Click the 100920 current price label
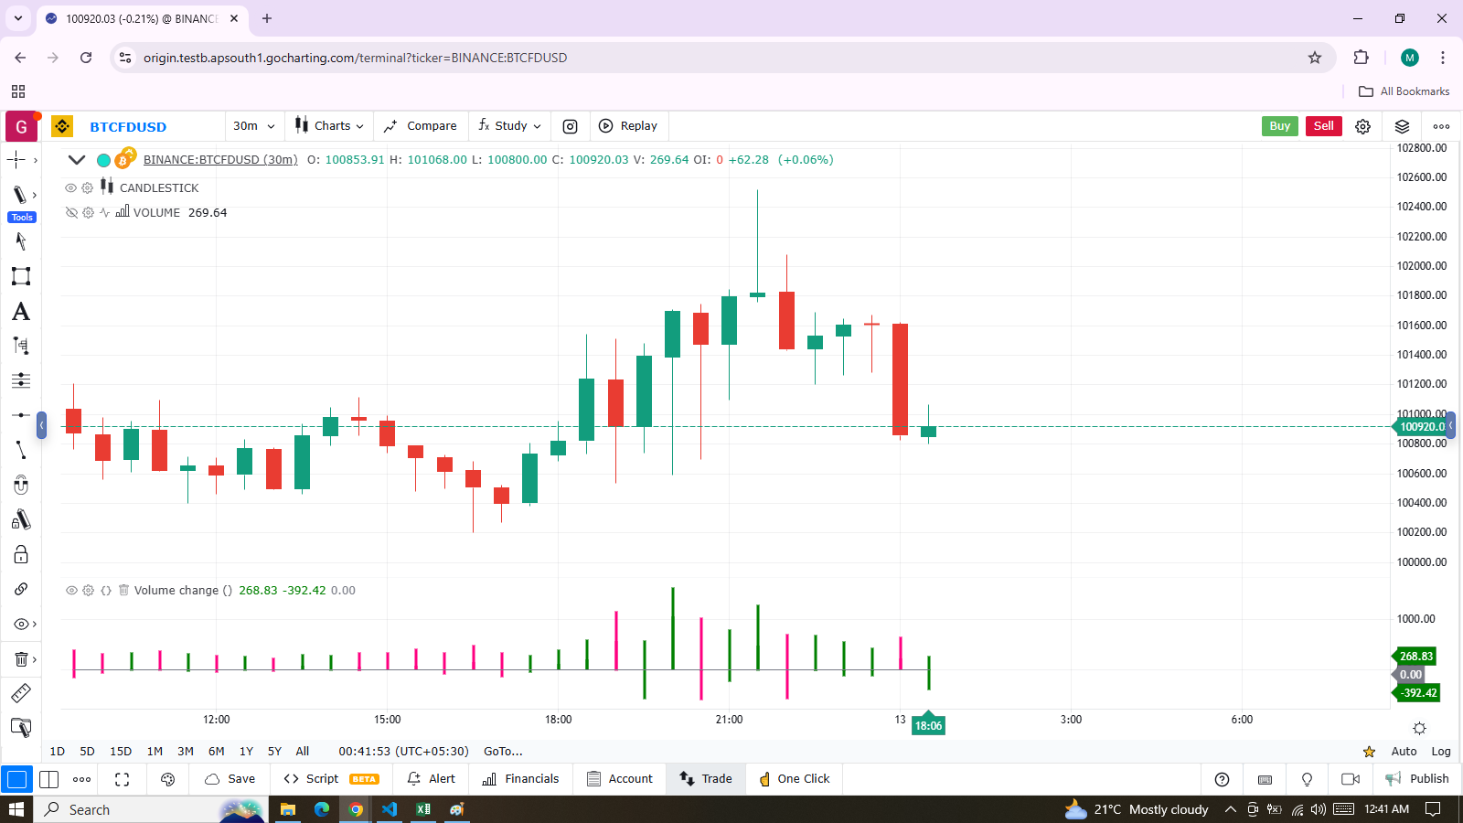 [x=1422, y=427]
